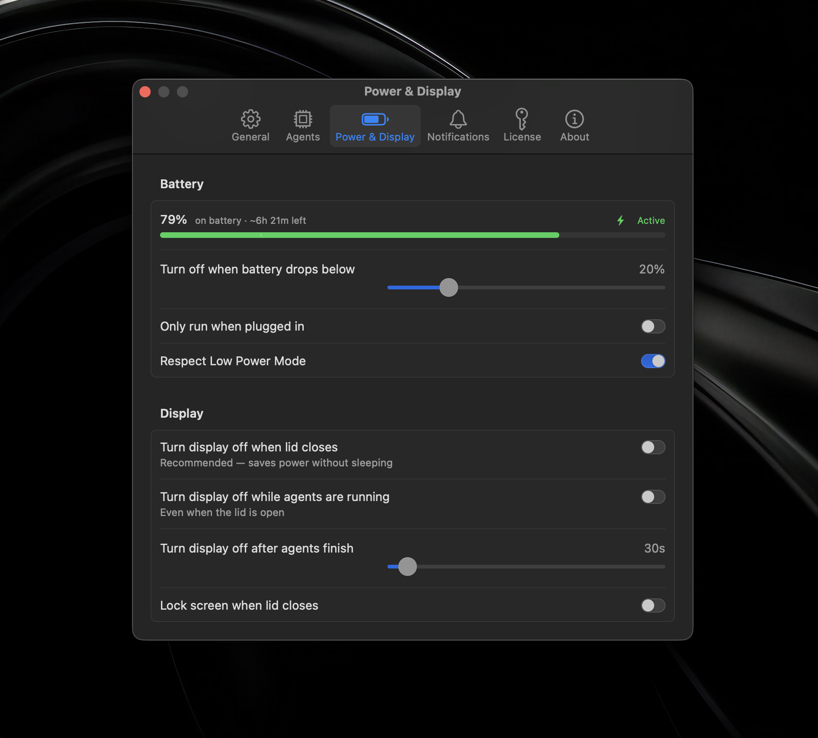Open the Agents chip icon tab

coord(303,119)
